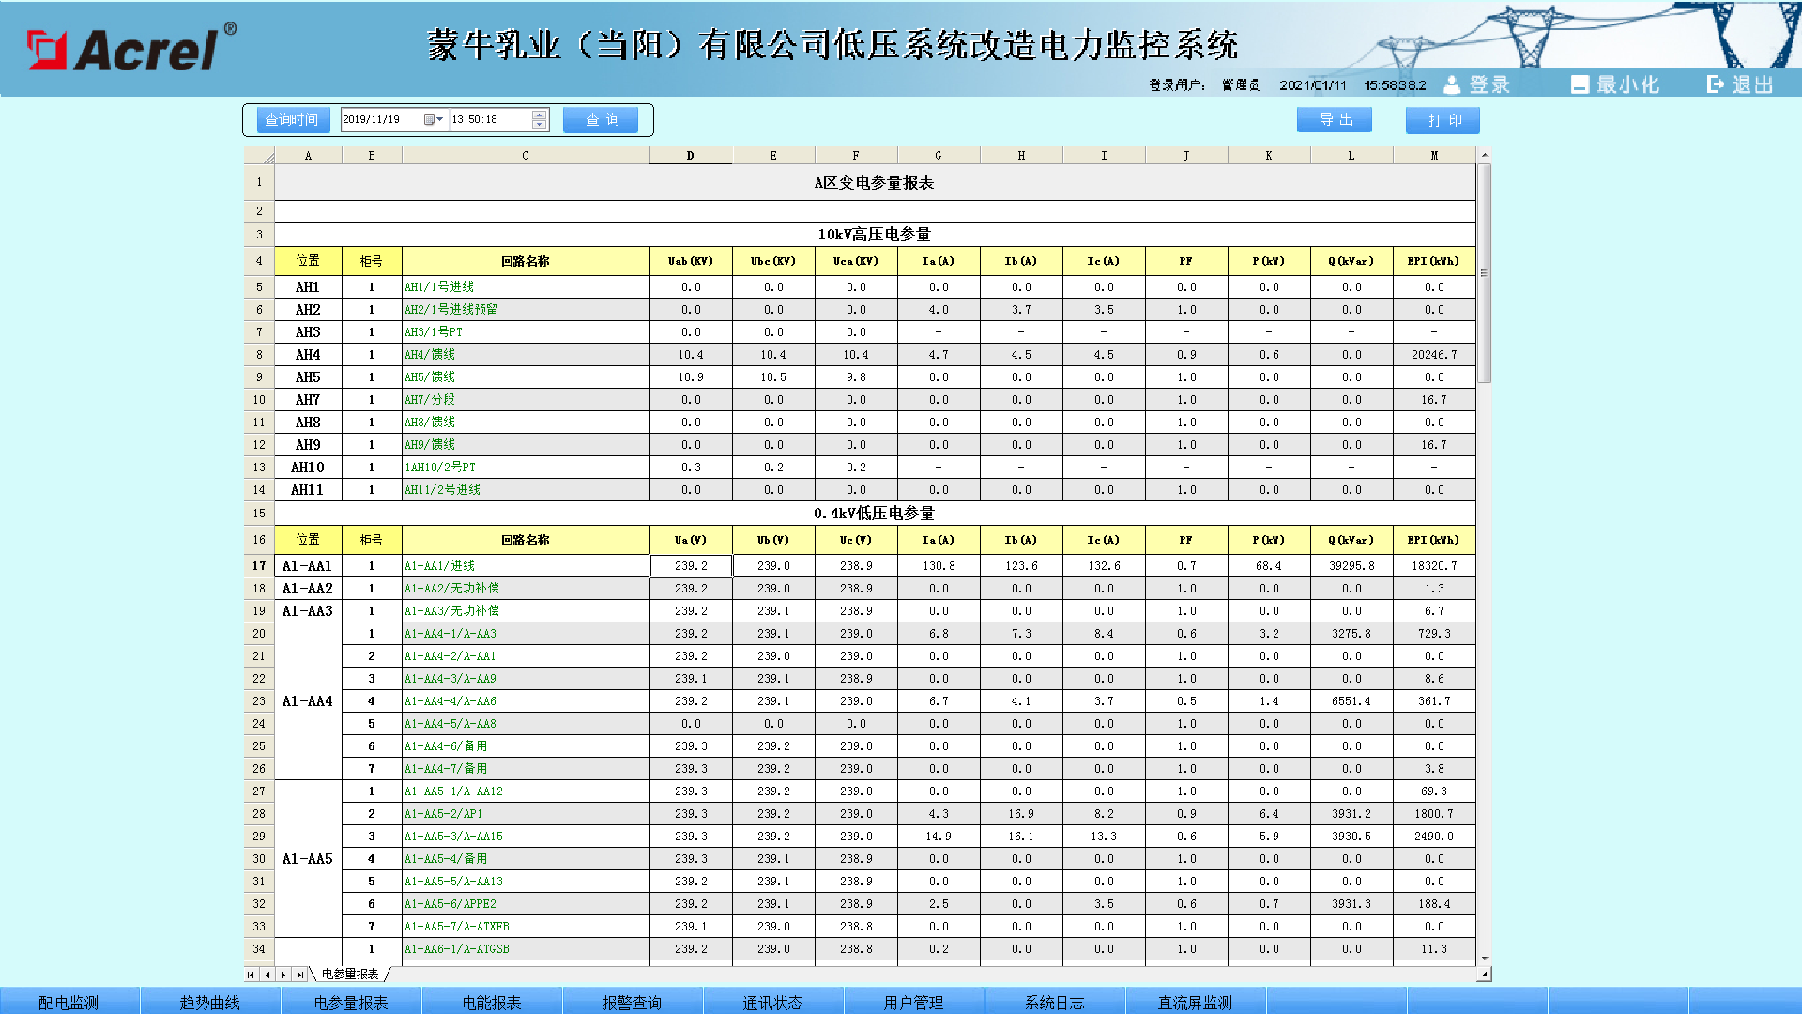Switch to 通讯状态 communication status
This screenshot has height=1014, width=1802.
[772, 1003]
